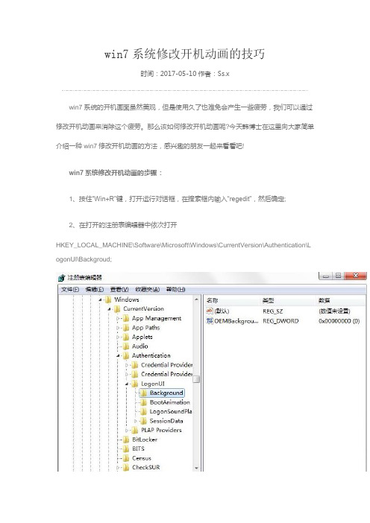Click the registry editor title bar icon
The width and height of the screenshot is (370, 523).
61,277
